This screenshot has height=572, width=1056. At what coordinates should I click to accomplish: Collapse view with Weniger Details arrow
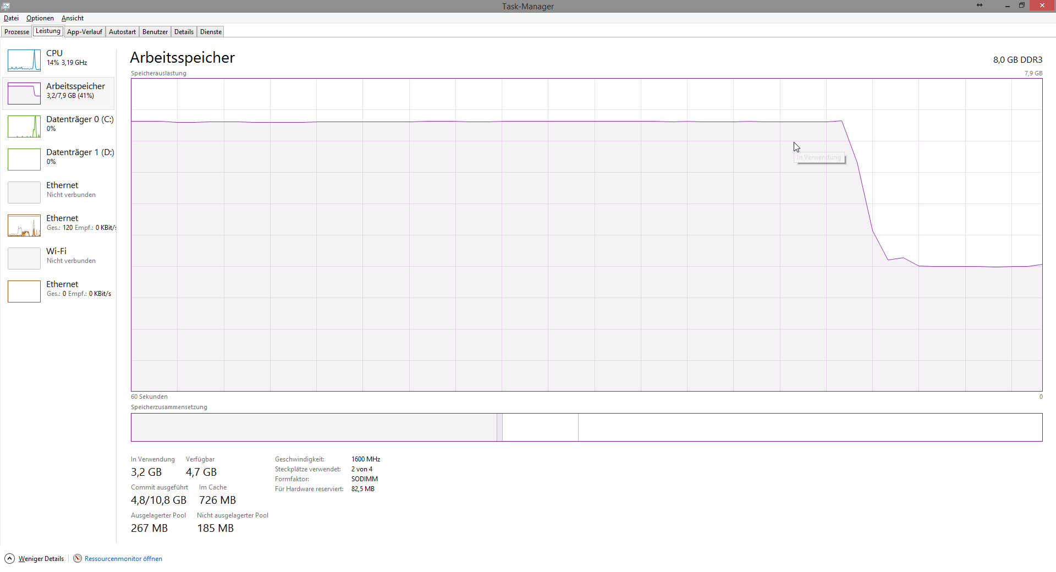[x=10, y=558]
